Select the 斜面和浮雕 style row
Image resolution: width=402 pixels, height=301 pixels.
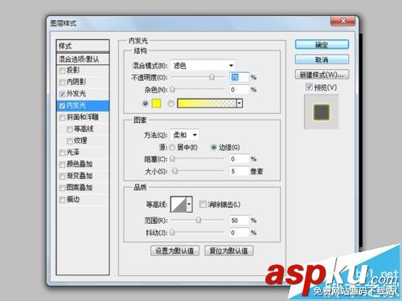[x=83, y=117]
